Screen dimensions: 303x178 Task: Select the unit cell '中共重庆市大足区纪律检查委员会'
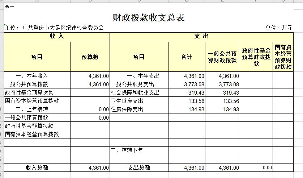pos(54,28)
